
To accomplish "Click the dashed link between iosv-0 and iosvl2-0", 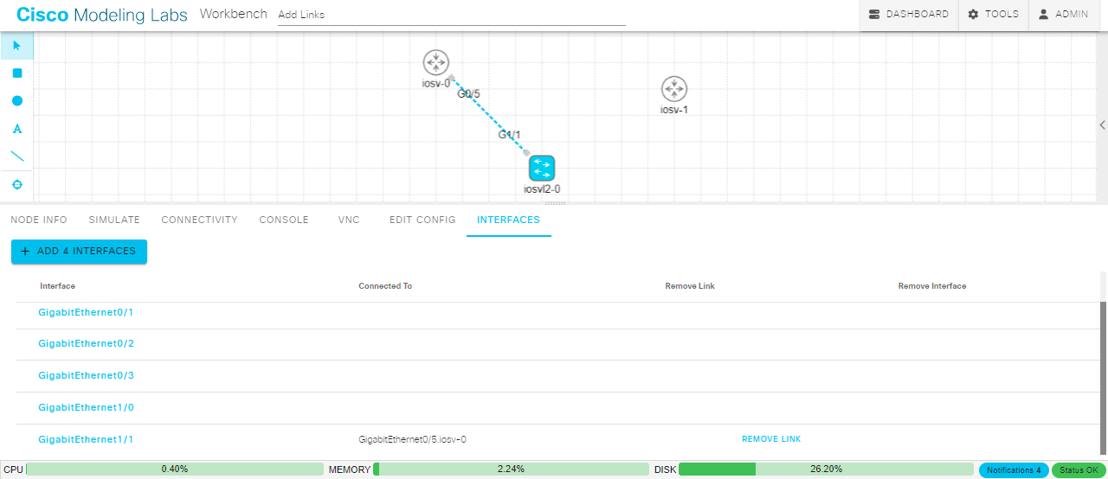I will pyautogui.click(x=489, y=115).
